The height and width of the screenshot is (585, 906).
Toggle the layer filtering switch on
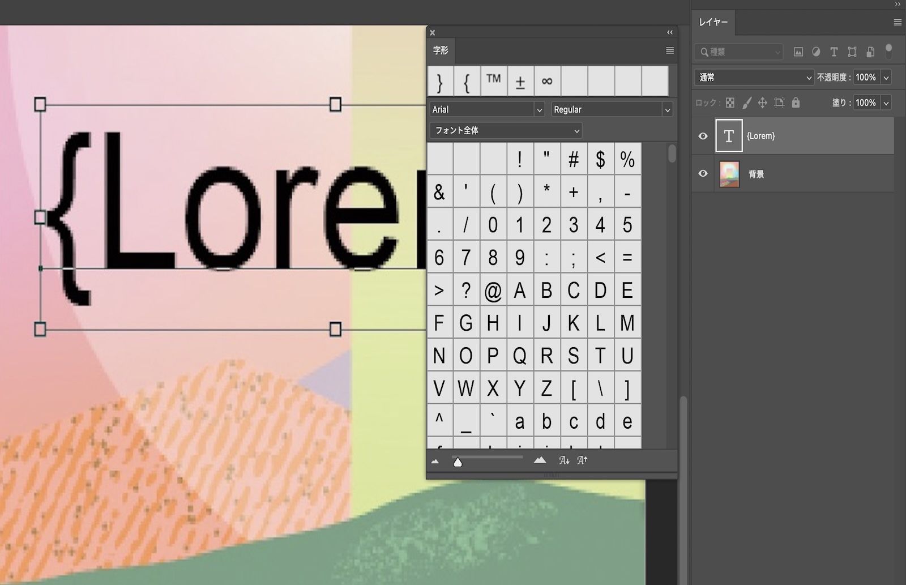point(889,52)
